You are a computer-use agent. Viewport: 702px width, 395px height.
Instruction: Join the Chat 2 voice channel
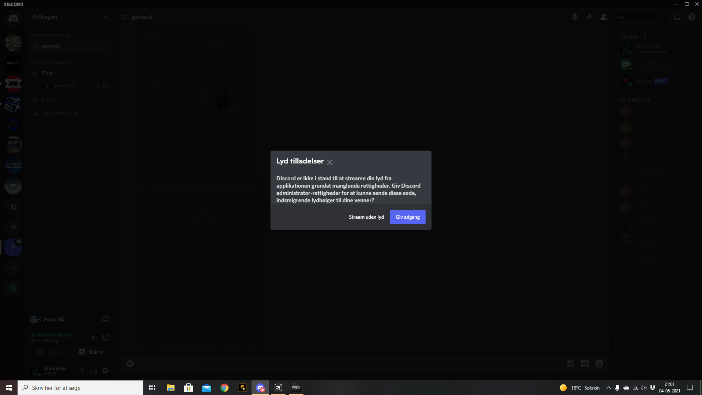(x=70, y=101)
